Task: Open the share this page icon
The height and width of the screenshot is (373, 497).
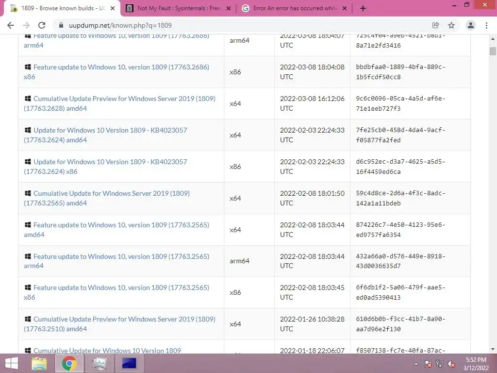Action: (435, 25)
